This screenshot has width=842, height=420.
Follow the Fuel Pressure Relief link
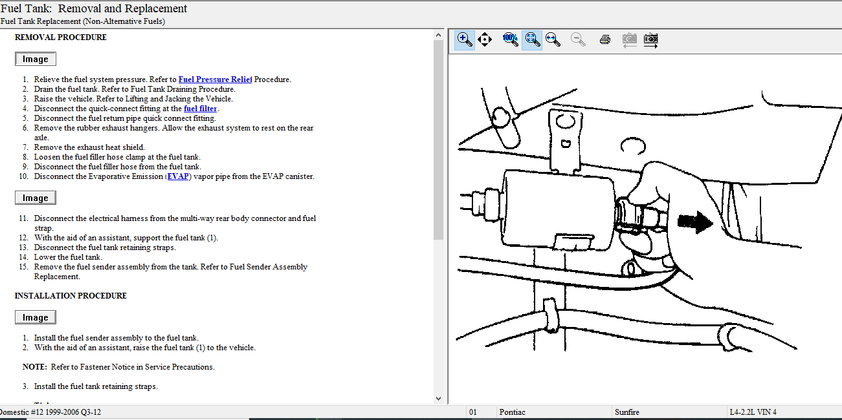click(215, 79)
